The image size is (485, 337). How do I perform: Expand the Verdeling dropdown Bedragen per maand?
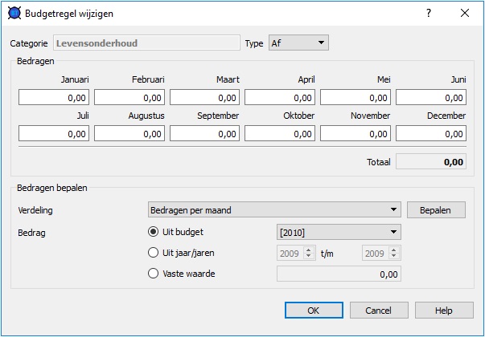tap(274, 210)
